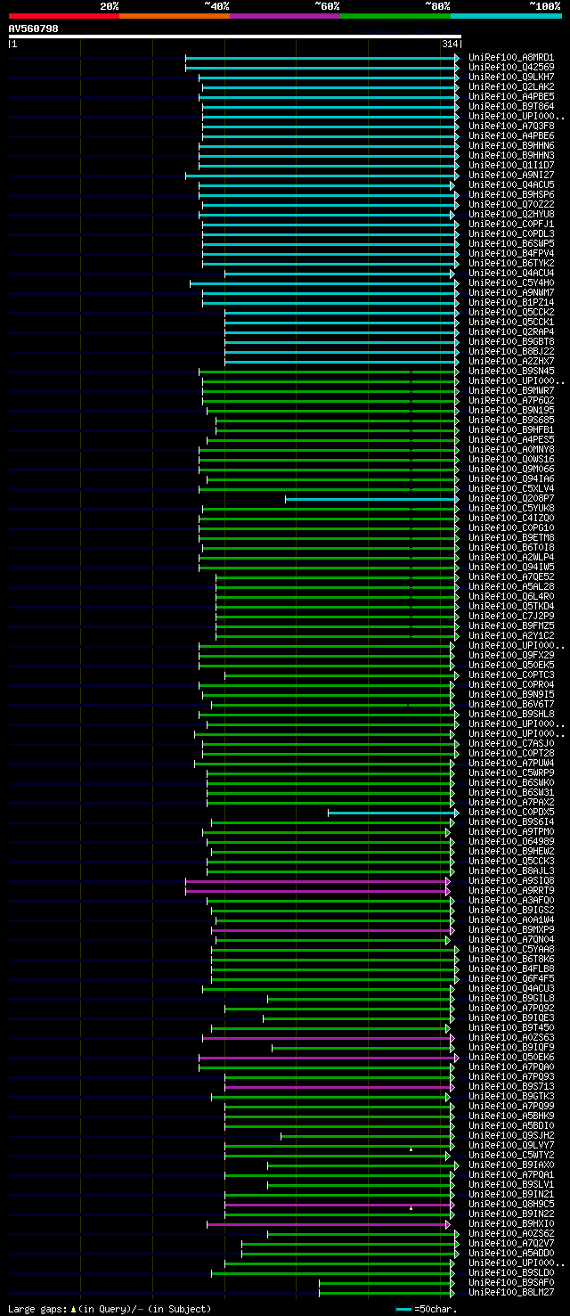Click the short cyan alignment bar for UniRef100_C0PDX5
Image resolution: width=570 pixels, height=1316 pixels.
pyautogui.click(x=393, y=813)
